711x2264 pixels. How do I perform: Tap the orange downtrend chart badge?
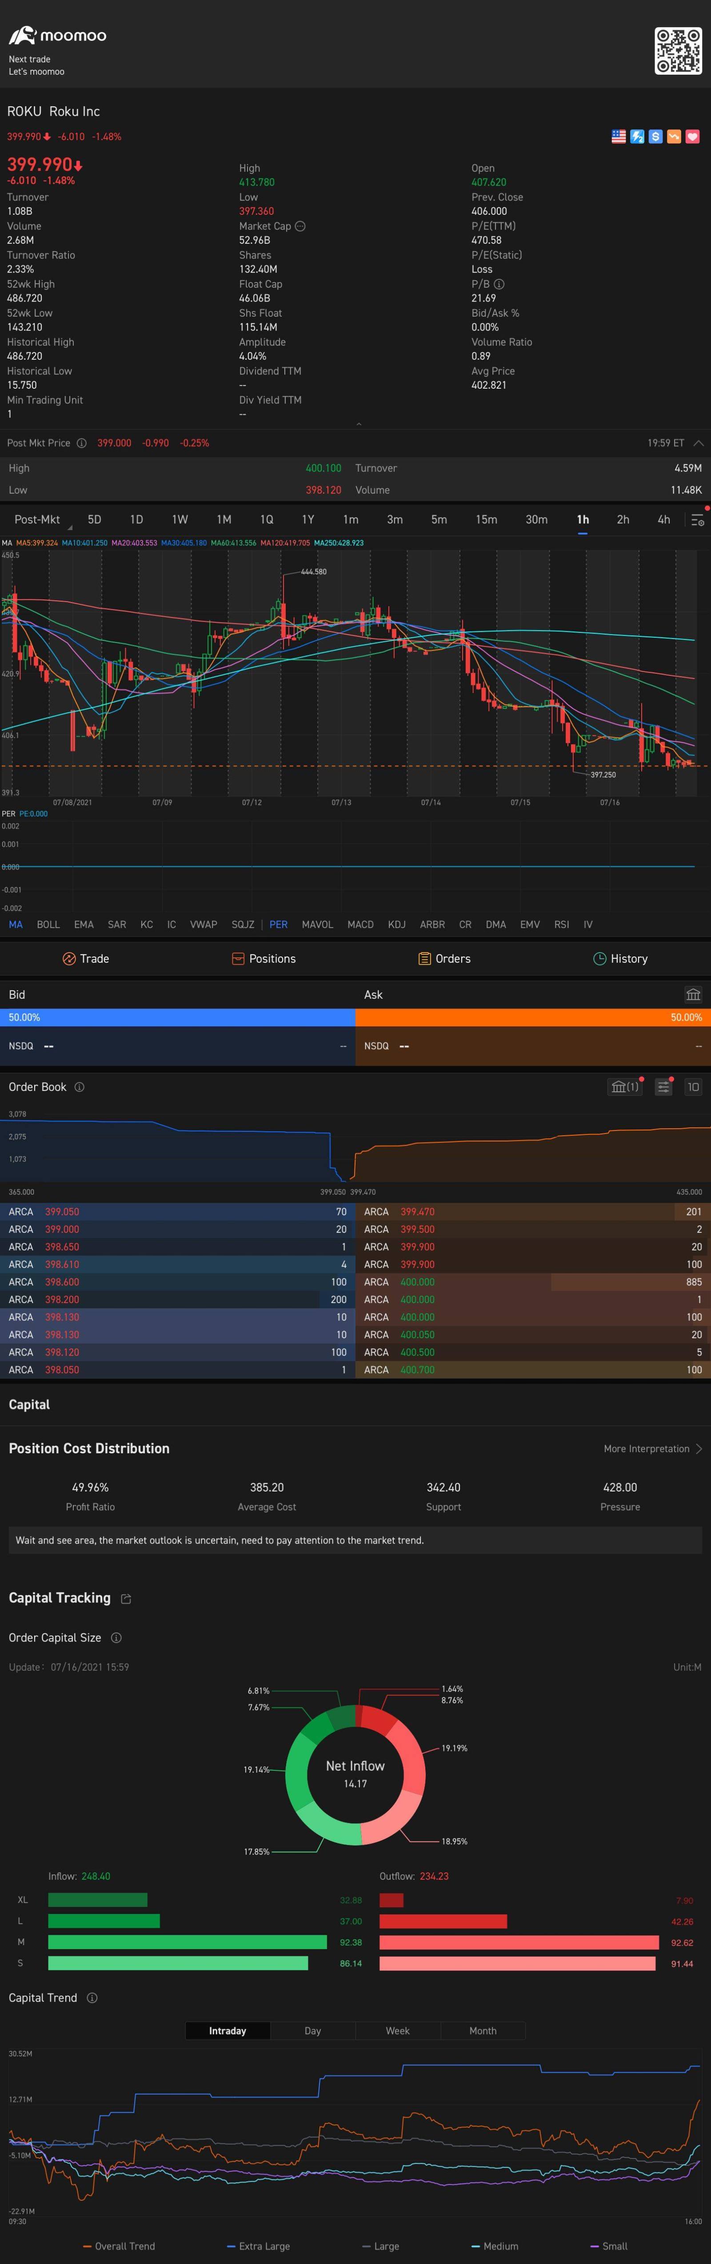[x=674, y=136]
